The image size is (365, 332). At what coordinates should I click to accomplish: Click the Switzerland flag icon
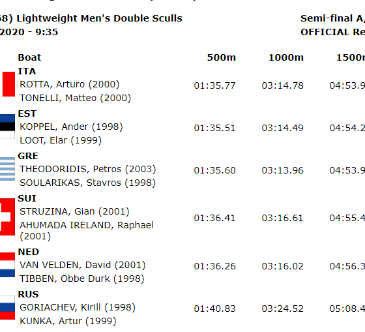click(7, 217)
